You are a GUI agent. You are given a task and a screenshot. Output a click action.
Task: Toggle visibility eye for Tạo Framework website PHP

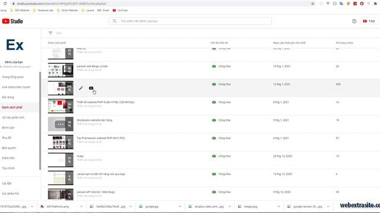tap(214, 138)
